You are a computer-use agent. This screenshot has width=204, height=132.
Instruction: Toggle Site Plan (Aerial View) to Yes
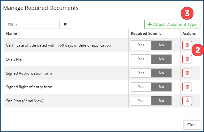click(x=141, y=101)
